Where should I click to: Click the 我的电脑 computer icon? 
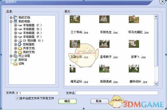16,21
